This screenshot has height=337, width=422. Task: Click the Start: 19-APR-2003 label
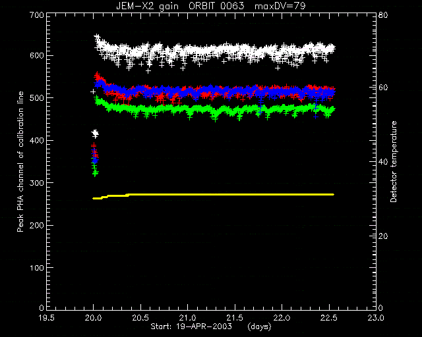[x=191, y=326]
